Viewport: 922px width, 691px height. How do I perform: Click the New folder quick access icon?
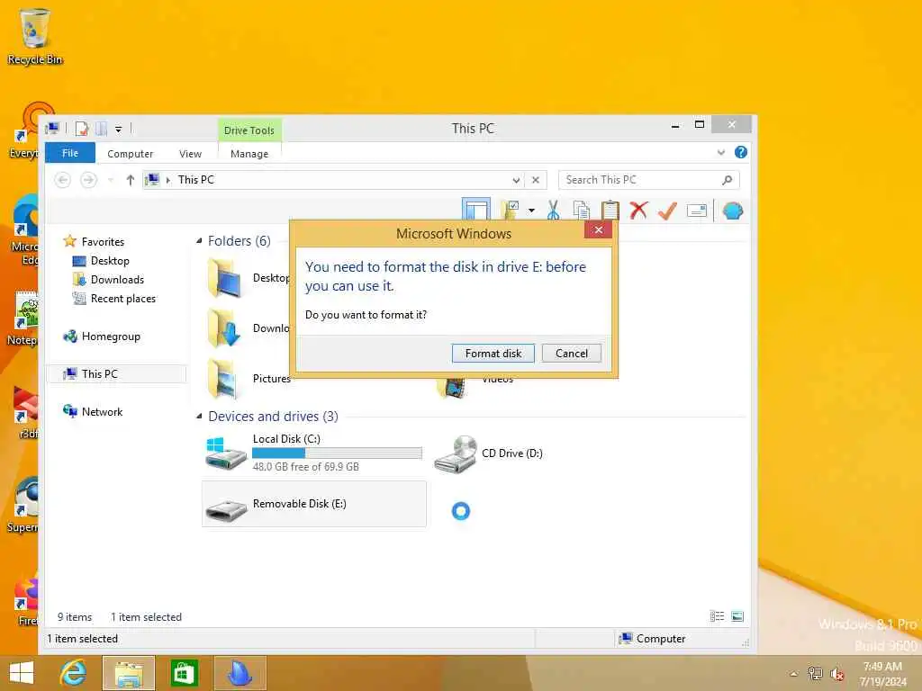[x=101, y=128]
